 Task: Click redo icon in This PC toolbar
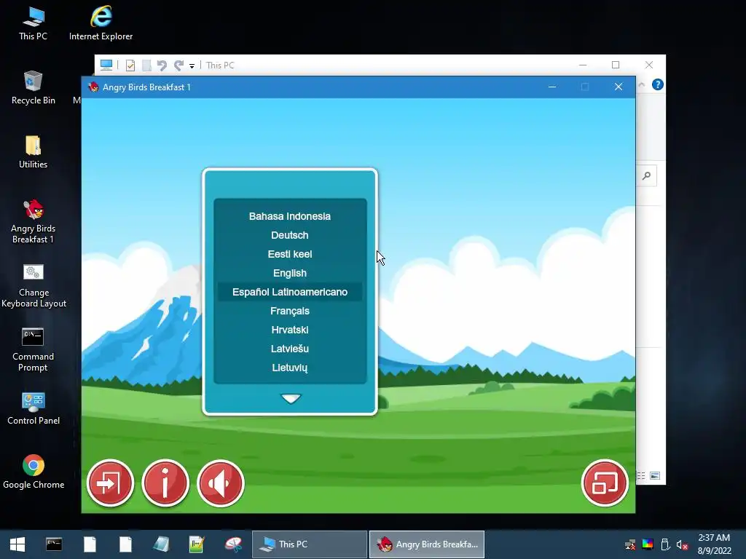[178, 65]
